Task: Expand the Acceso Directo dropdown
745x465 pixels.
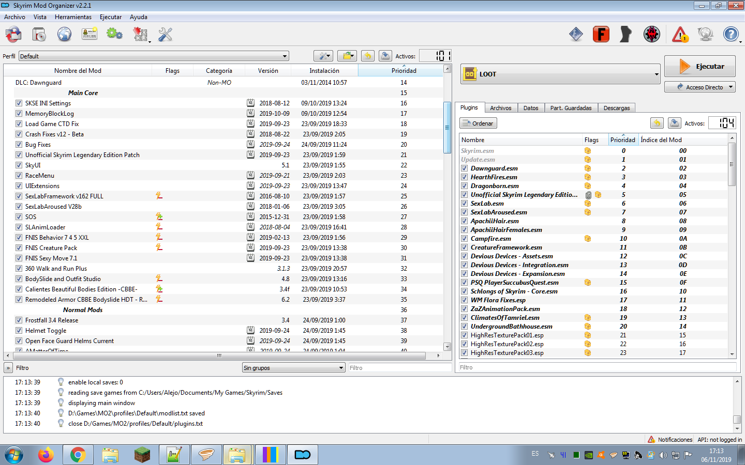Action: click(x=699, y=87)
